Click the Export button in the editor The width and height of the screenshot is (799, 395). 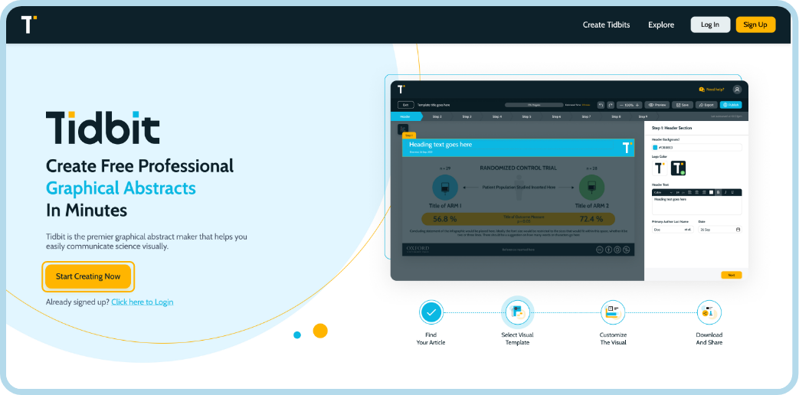tap(706, 105)
